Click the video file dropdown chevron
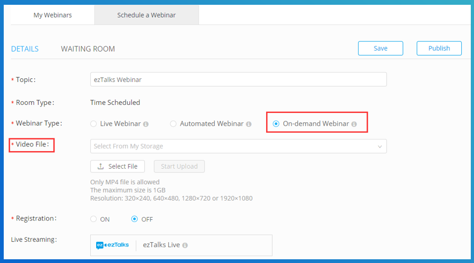The image size is (474, 263). tap(380, 146)
